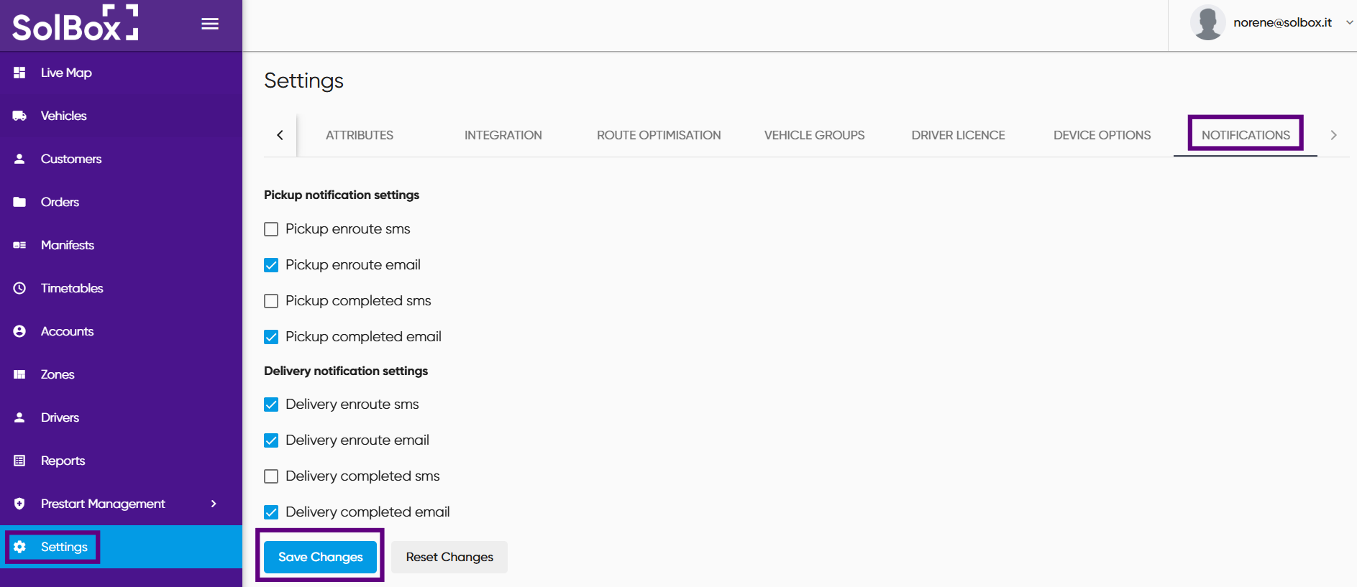The image size is (1357, 587).
Task: Click the Zones map icon
Action: [19, 374]
